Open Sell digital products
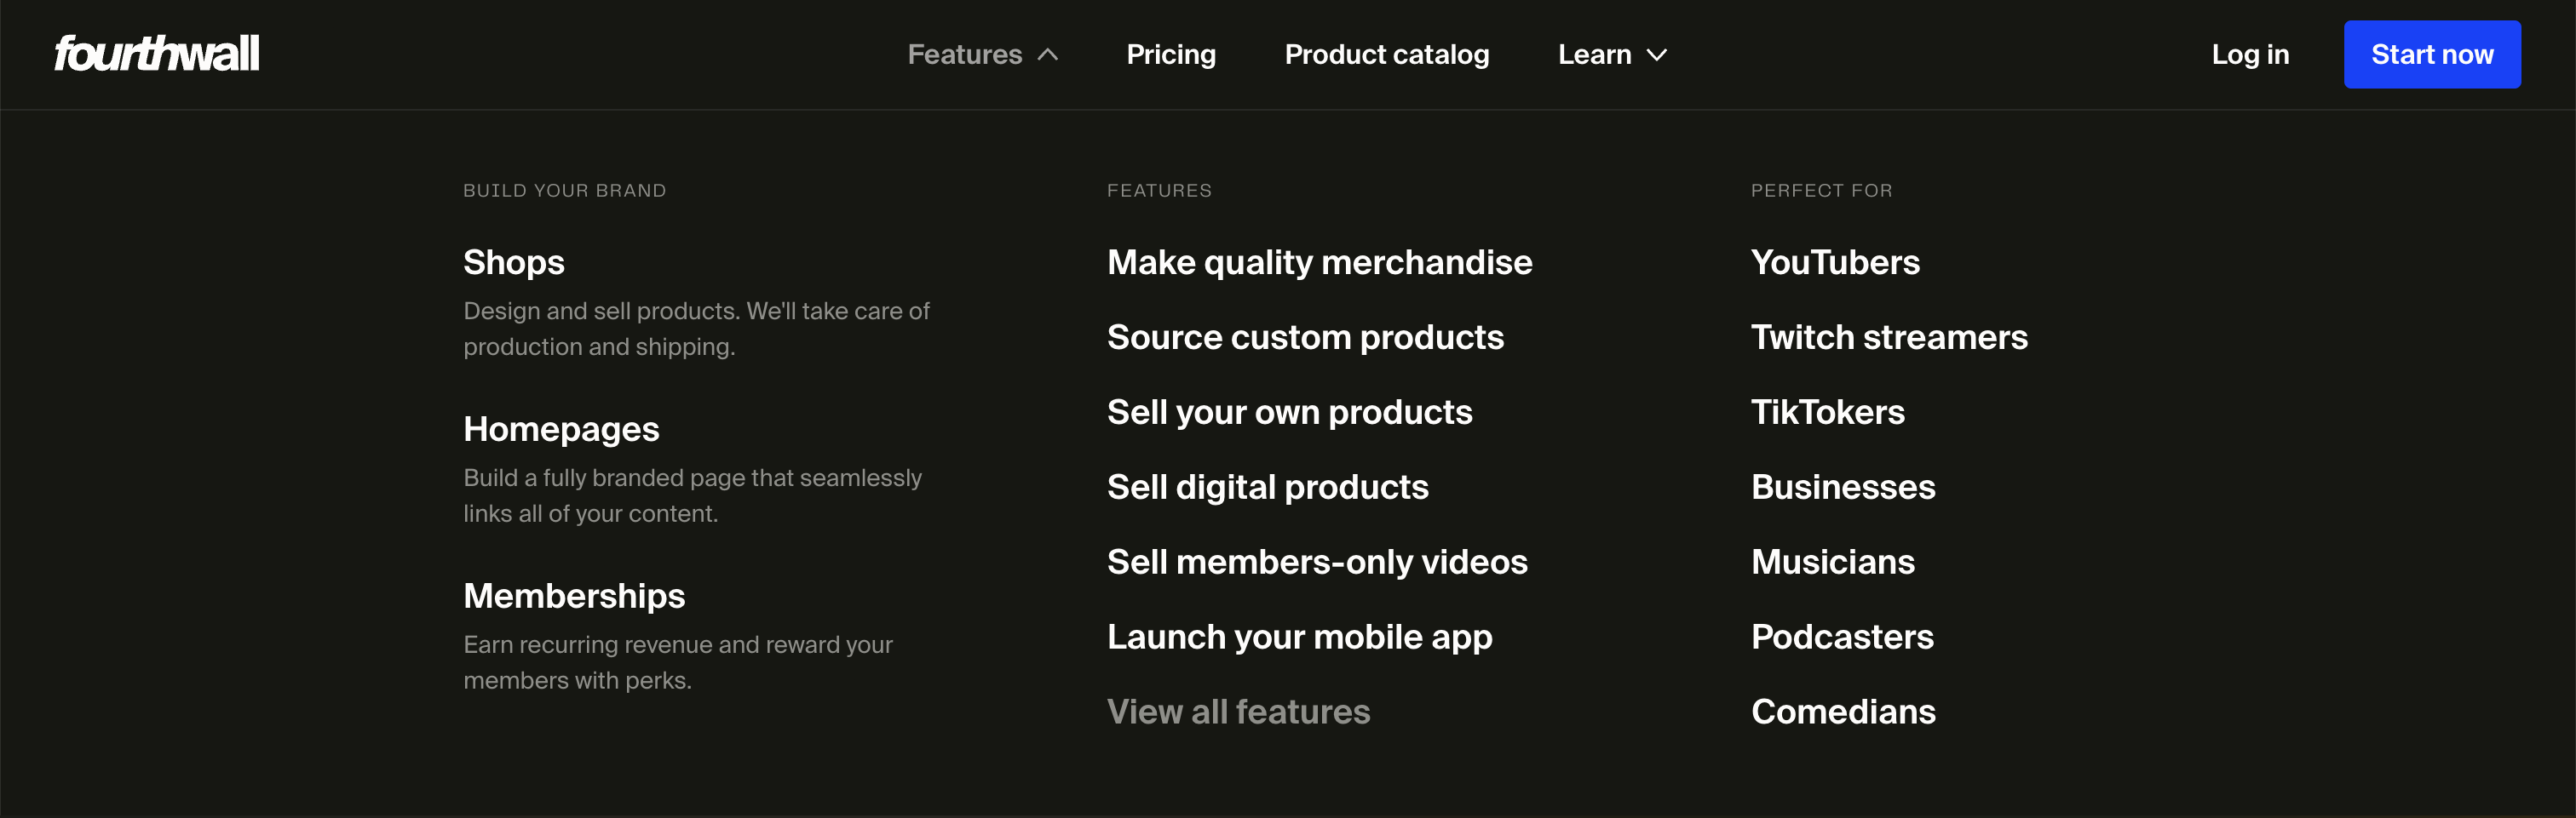Viewport: 2576px width, 818px height. coord(1267,488)
